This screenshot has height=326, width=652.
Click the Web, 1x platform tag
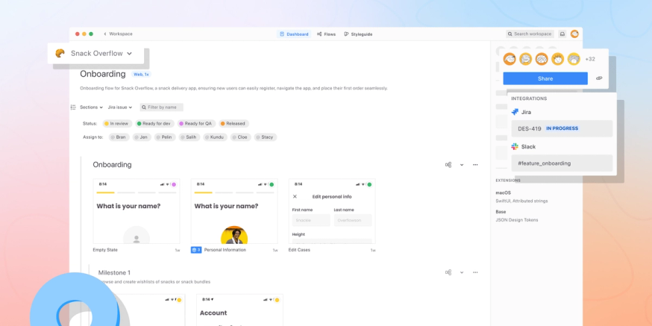(x=142, y=74)
